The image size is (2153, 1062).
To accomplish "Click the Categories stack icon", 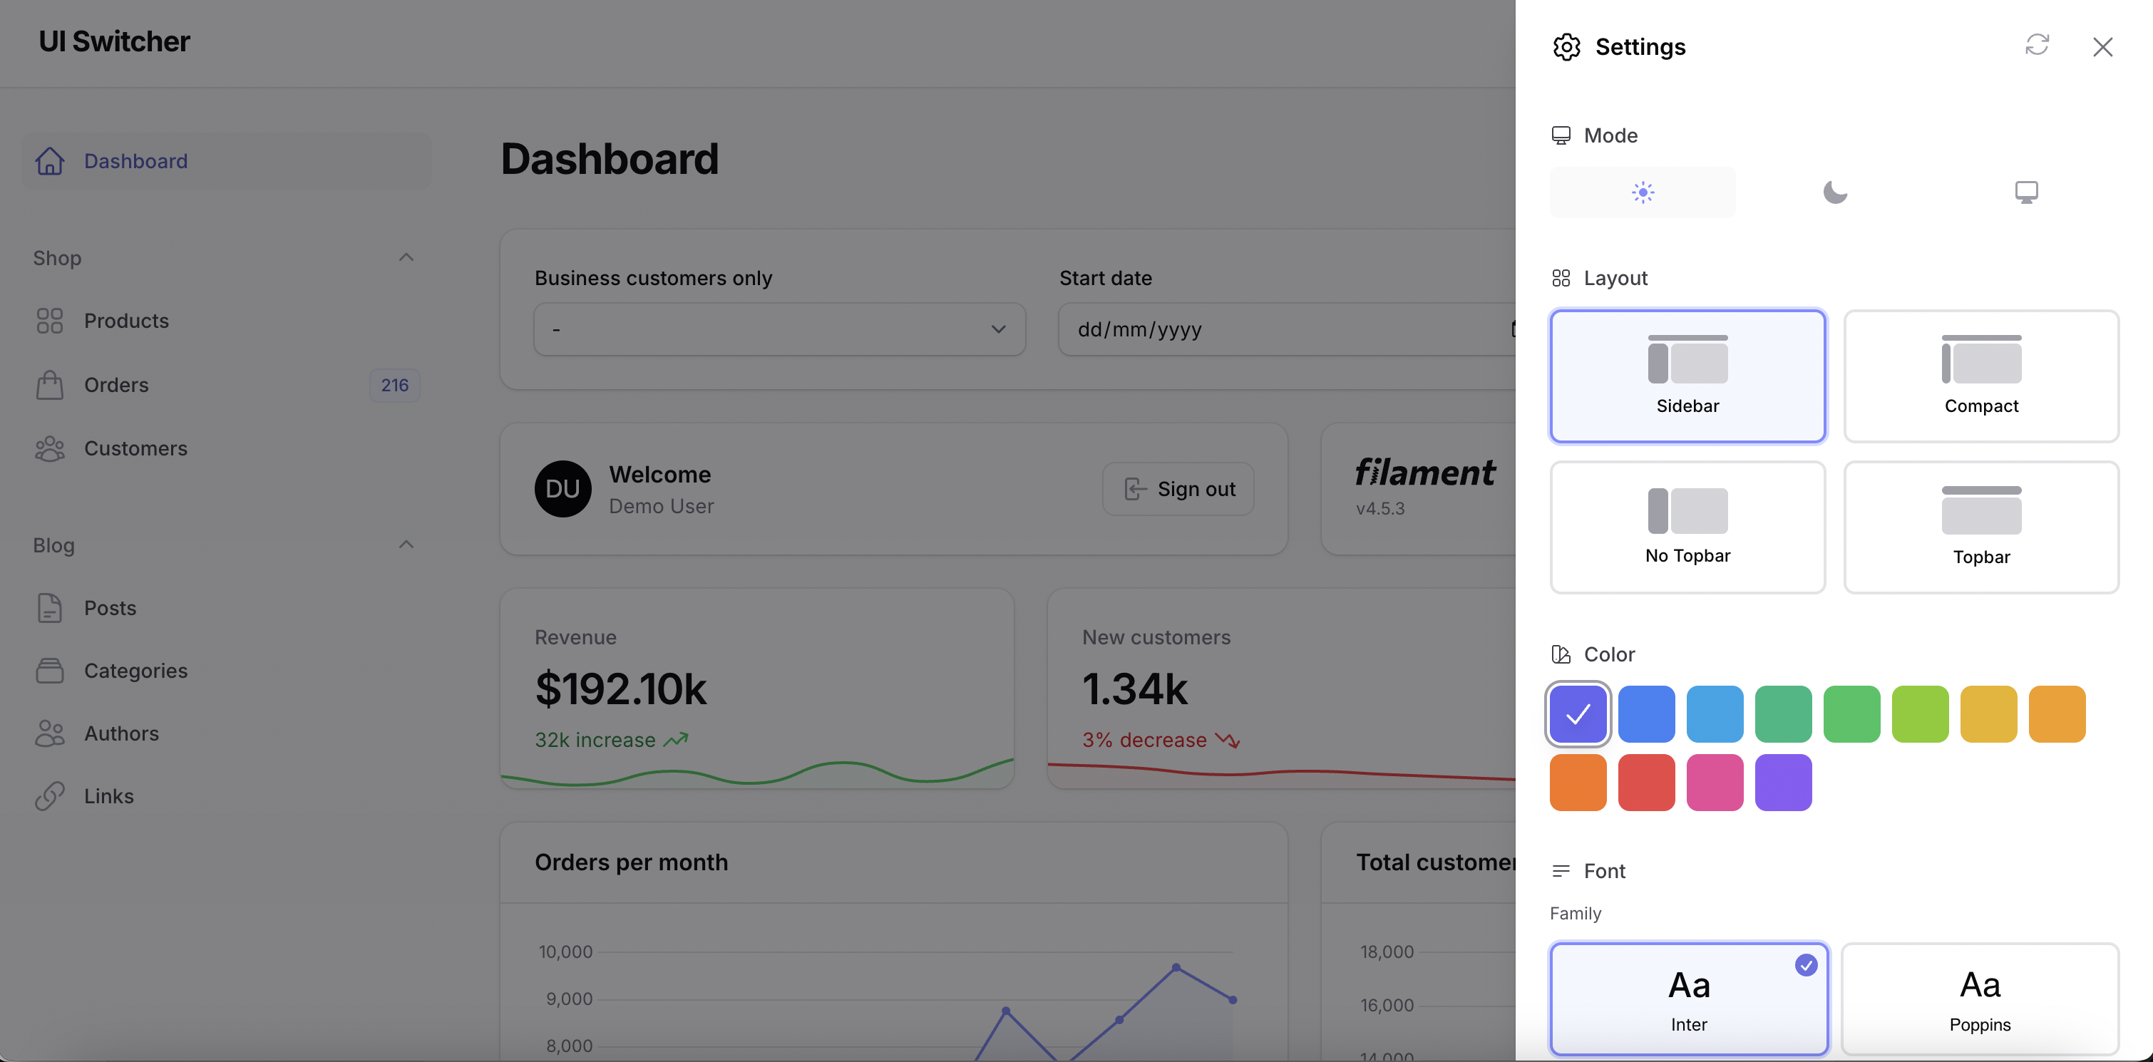I will 49,670.
